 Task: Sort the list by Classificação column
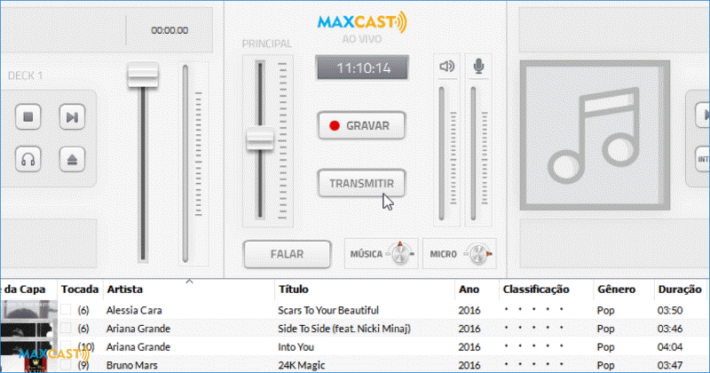coord(536,290)
